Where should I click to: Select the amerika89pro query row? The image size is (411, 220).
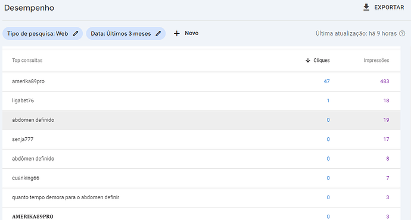[x=201, y=81]
